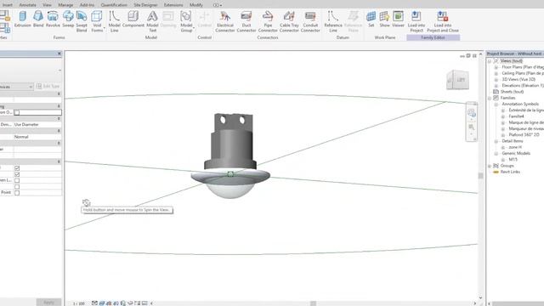The image size is (544, 306).
Task: Click the vertical scrollbar of the view
Action: point(480,176)
